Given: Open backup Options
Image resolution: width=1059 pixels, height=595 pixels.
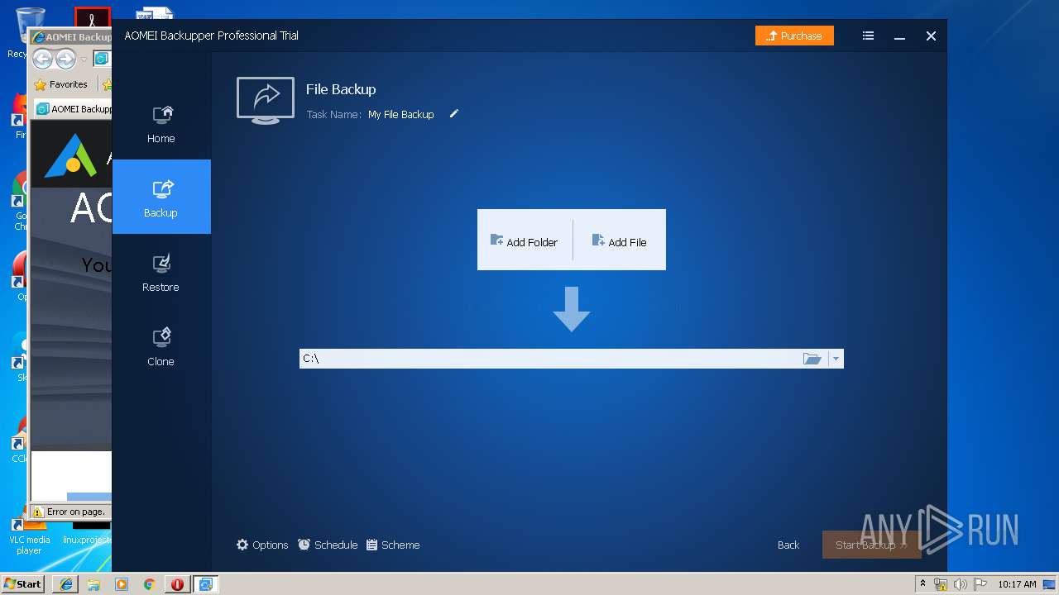Looking at the screenshot, I should 262,545.
